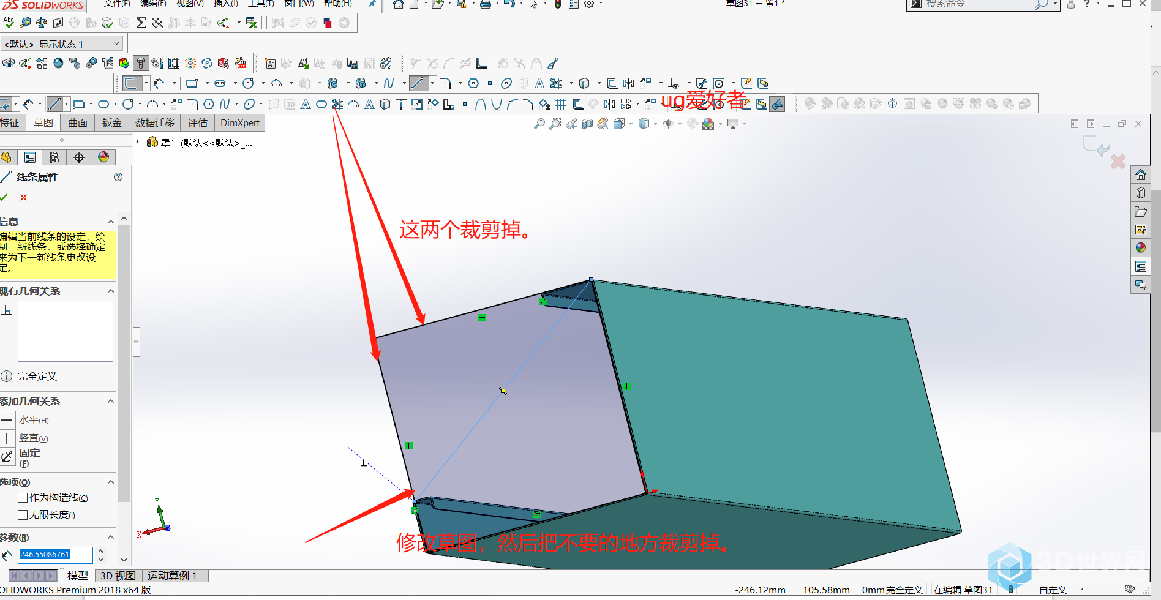
Task: Select Line tool in bottom sketch toolbar
Action: click(x=54, y=104)
